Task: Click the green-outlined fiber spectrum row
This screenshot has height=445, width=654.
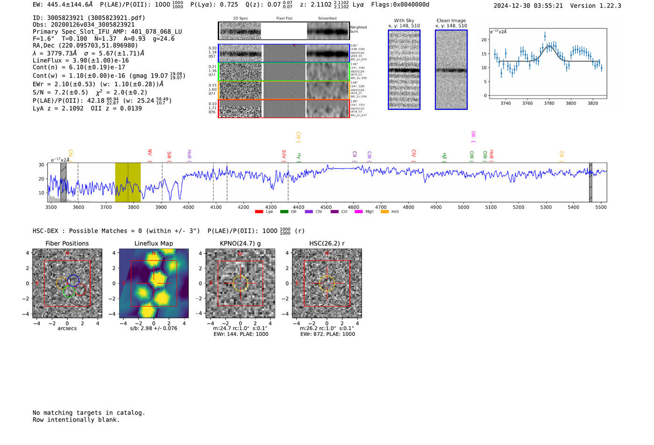Action: pos(284,72)
